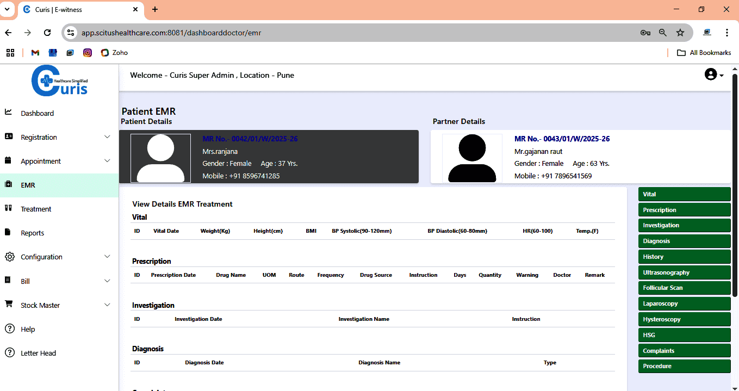Select the Treatment test-tube icon
This screenshot has height=391, width=739.
pos(8,208)
